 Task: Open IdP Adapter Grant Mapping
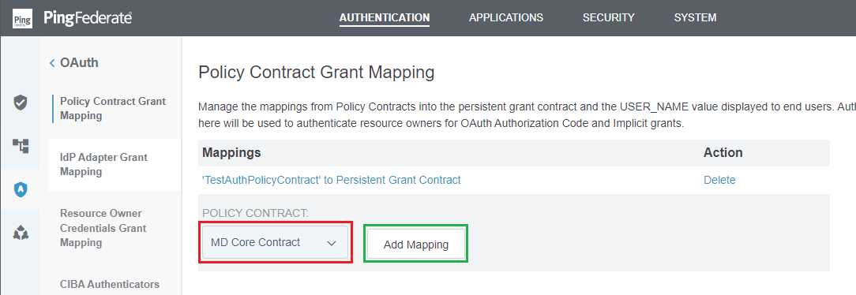pos(103,165)
